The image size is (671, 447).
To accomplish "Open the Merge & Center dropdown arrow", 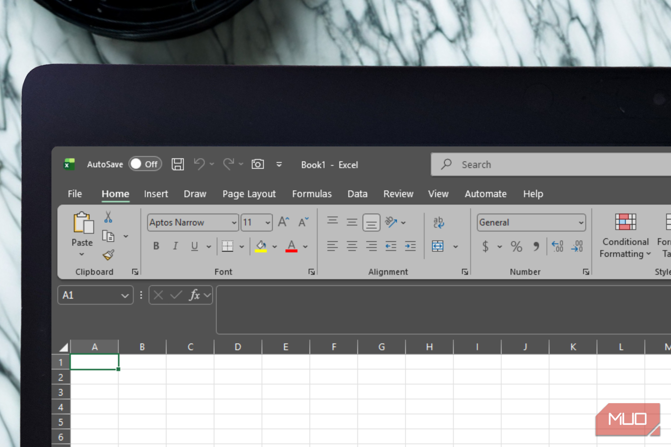I will 456,246.
